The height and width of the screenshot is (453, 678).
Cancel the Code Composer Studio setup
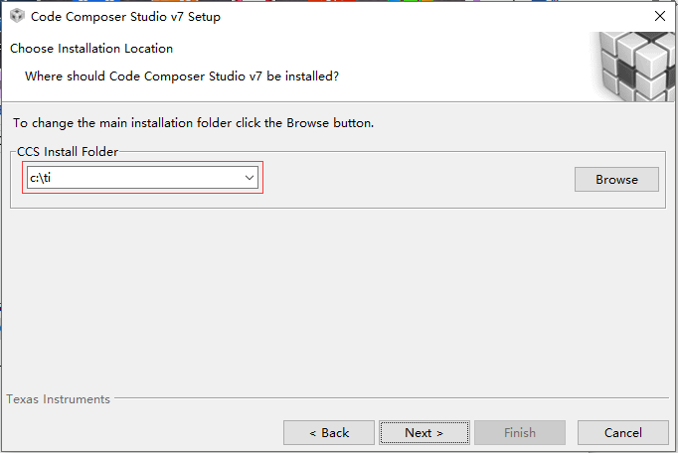pyautogui.click(x=623, y=433)
